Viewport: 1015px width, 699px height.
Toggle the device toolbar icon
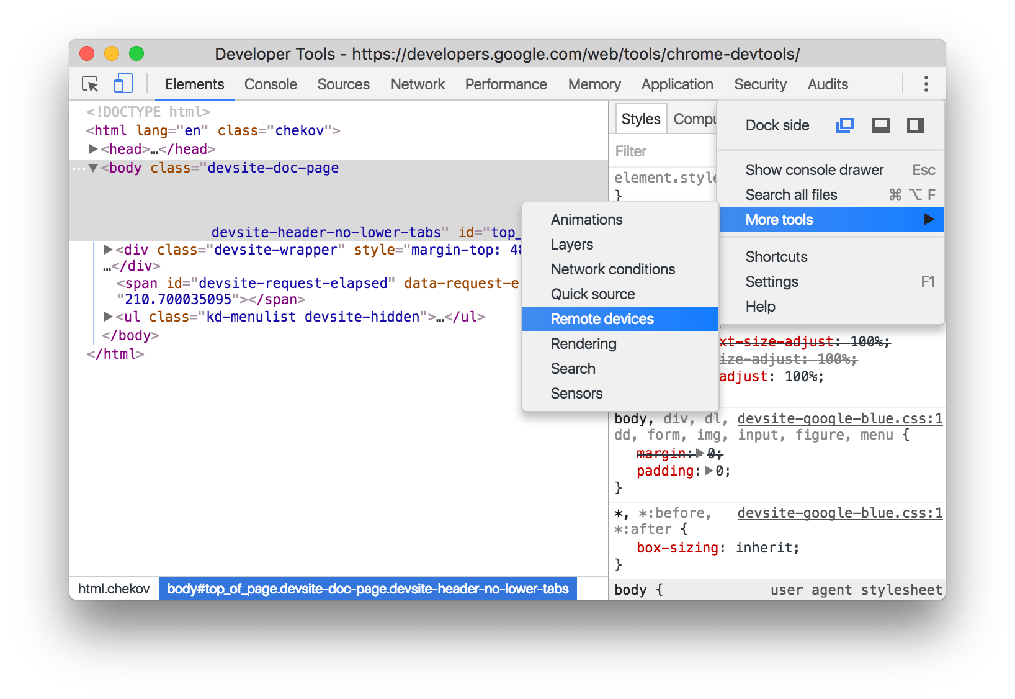[123, 84]
